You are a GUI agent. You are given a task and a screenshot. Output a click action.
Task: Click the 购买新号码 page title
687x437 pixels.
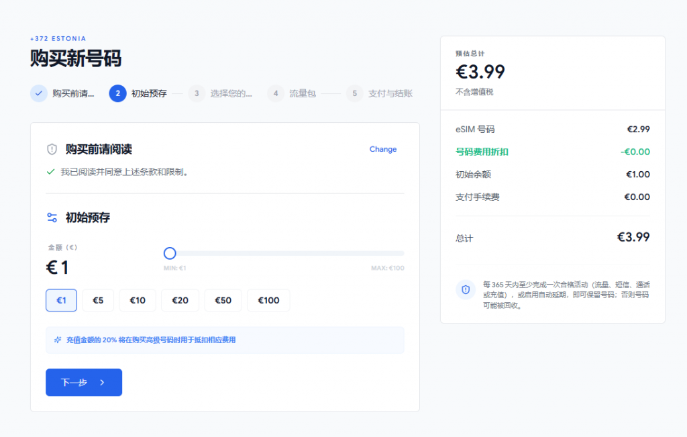[76, 58]
